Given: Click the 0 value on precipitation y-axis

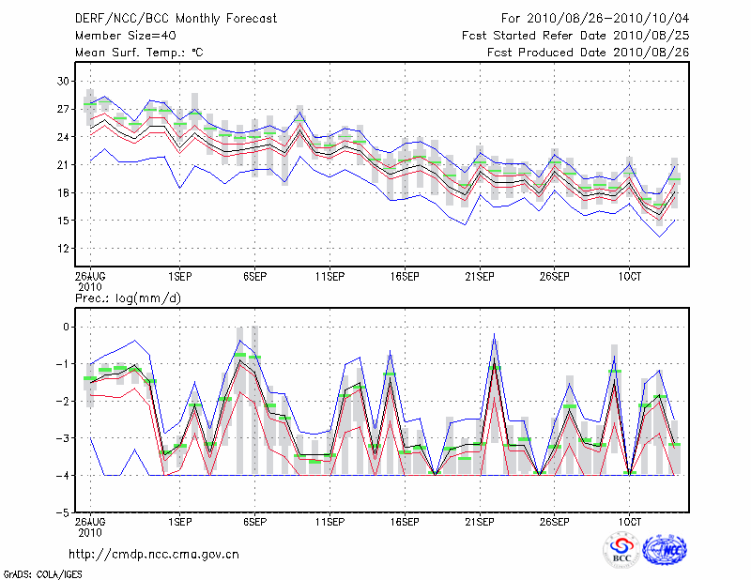Looking at the screenshot, I should point(68,327).
